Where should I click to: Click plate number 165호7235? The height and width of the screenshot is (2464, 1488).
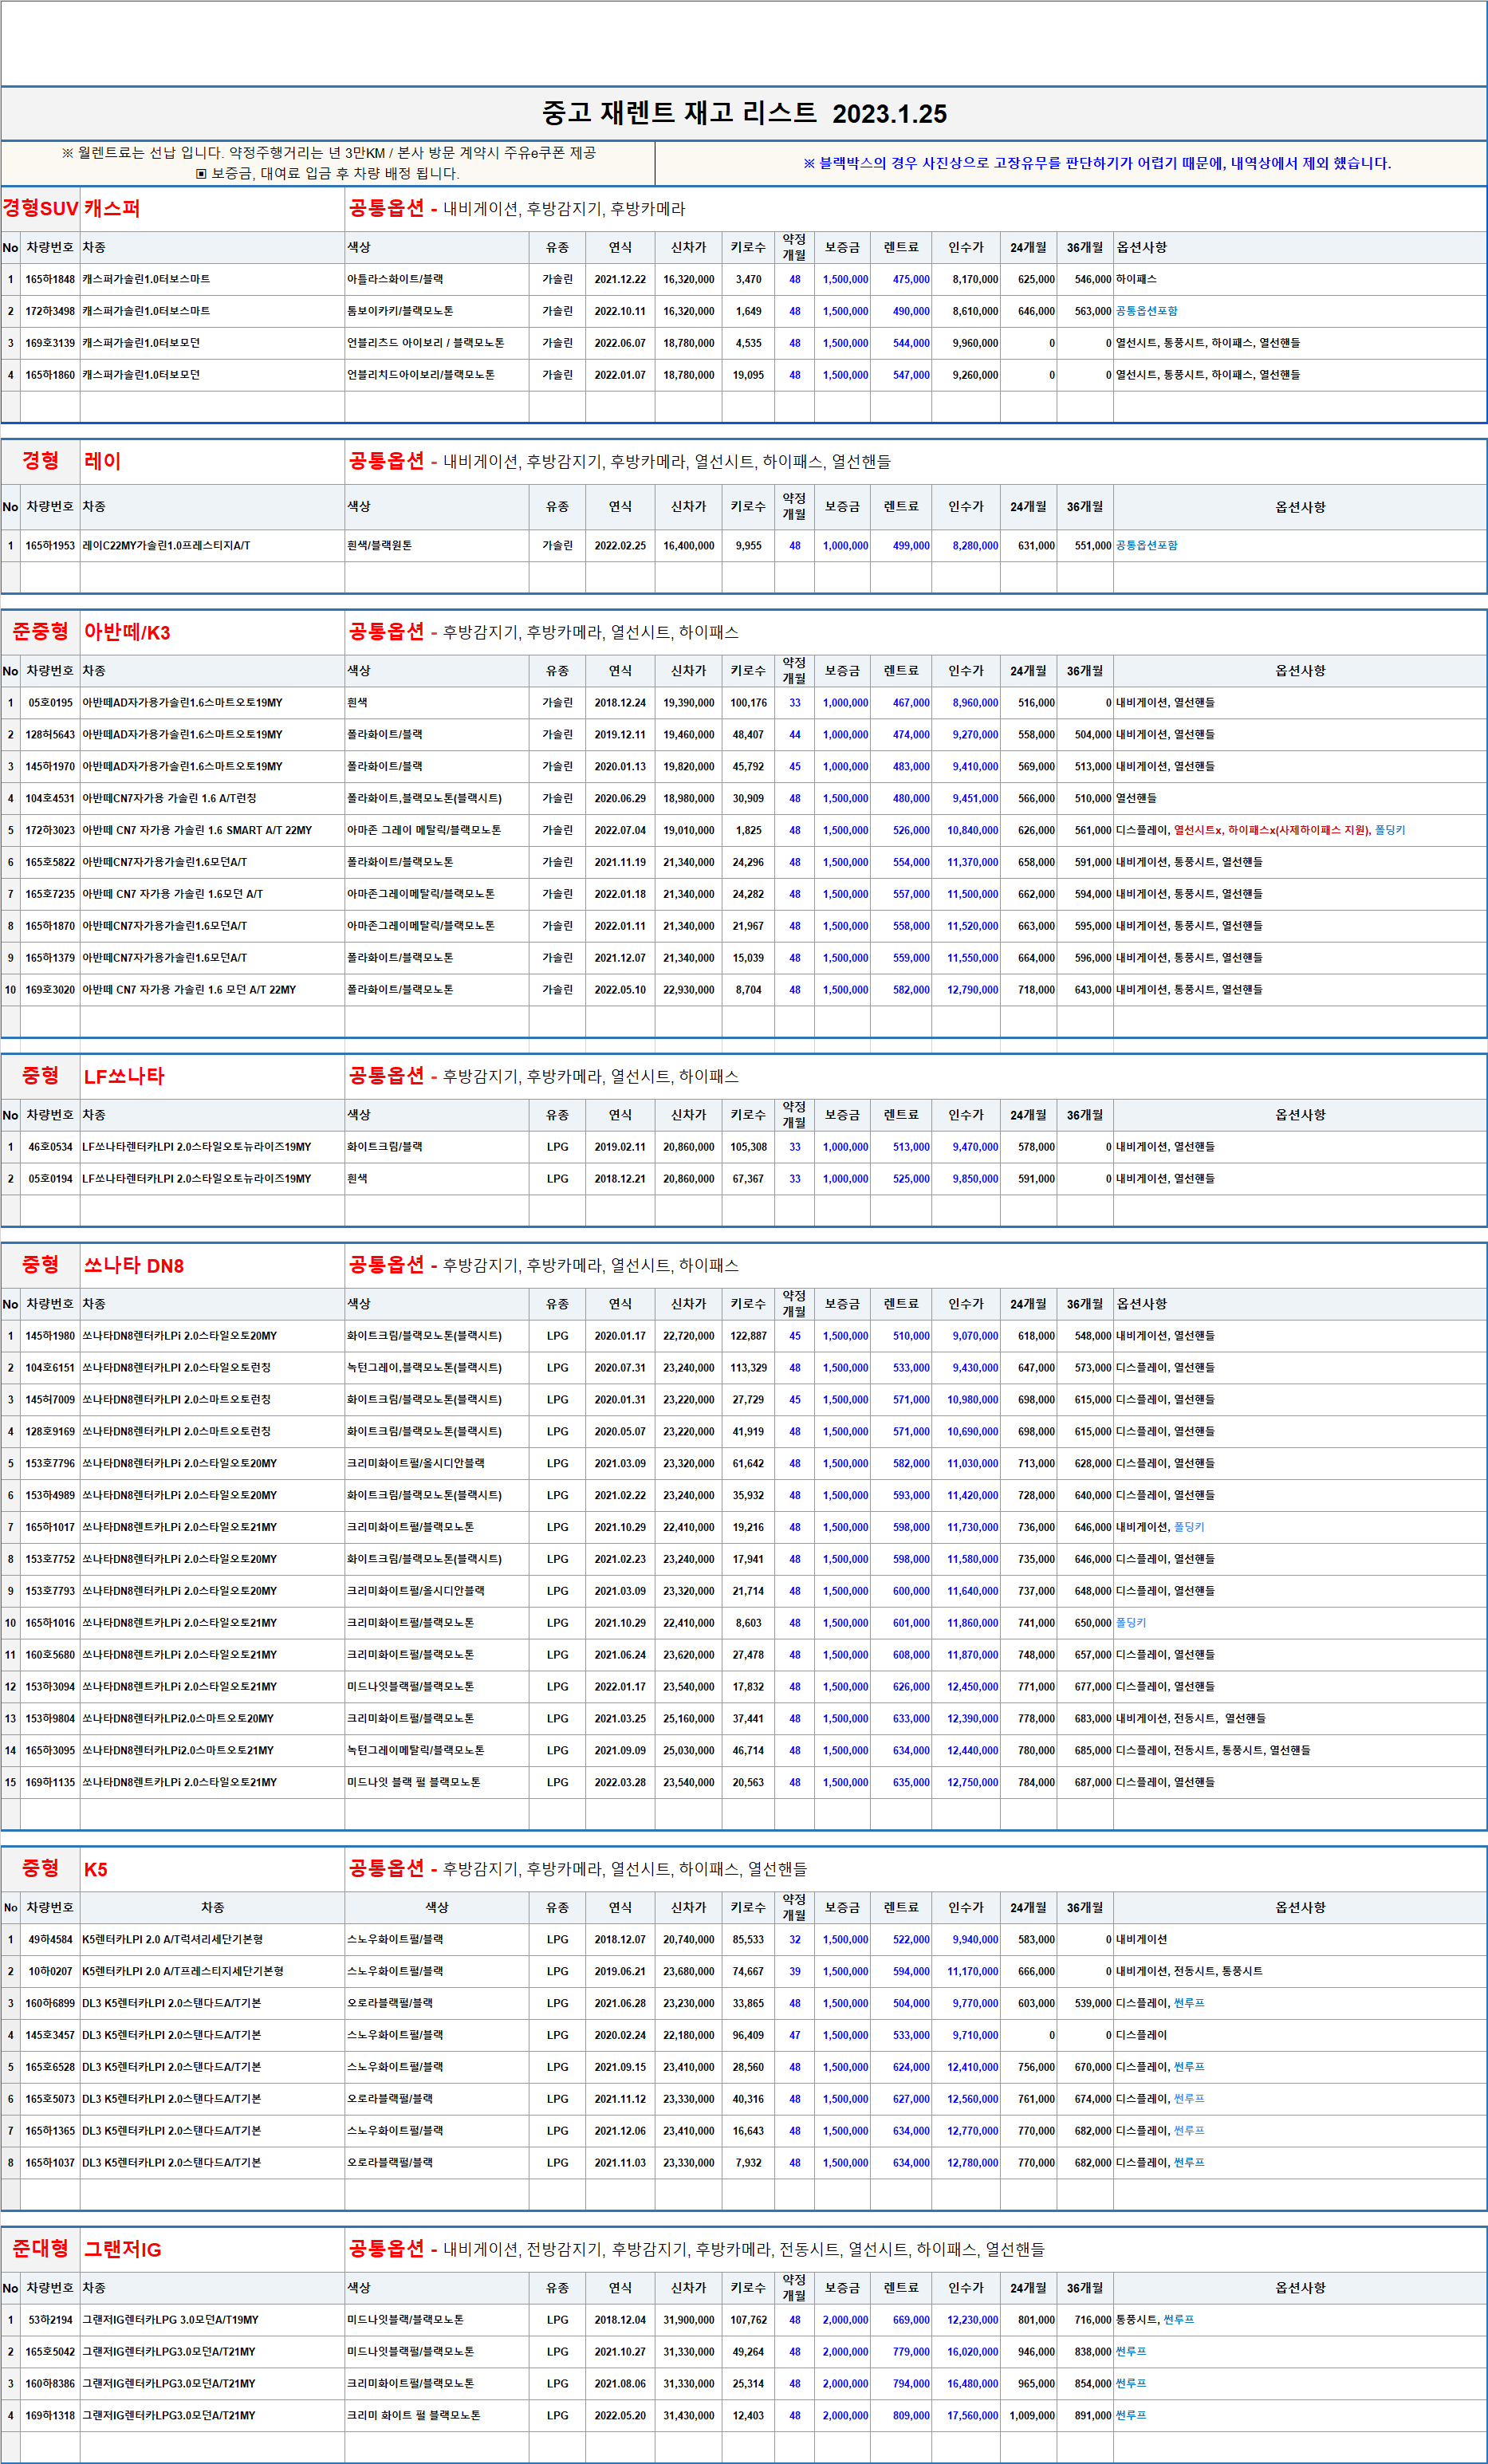click(50, 895)
